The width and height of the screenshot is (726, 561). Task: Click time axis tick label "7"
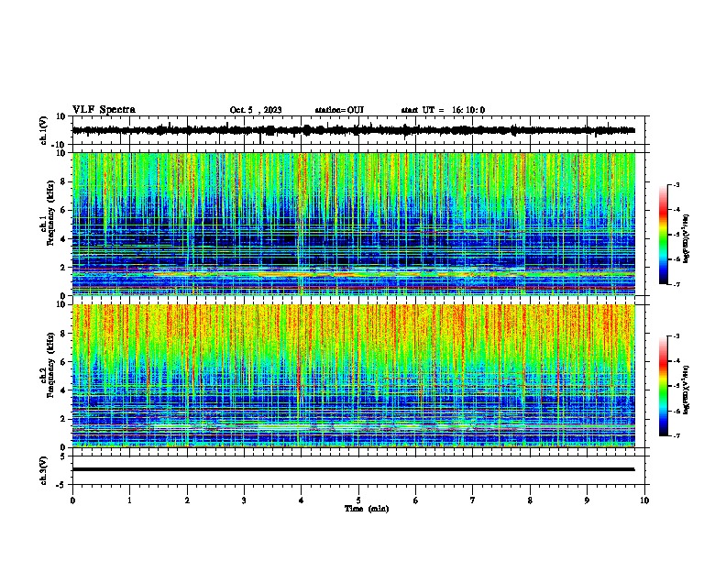[x=473, y=500]
